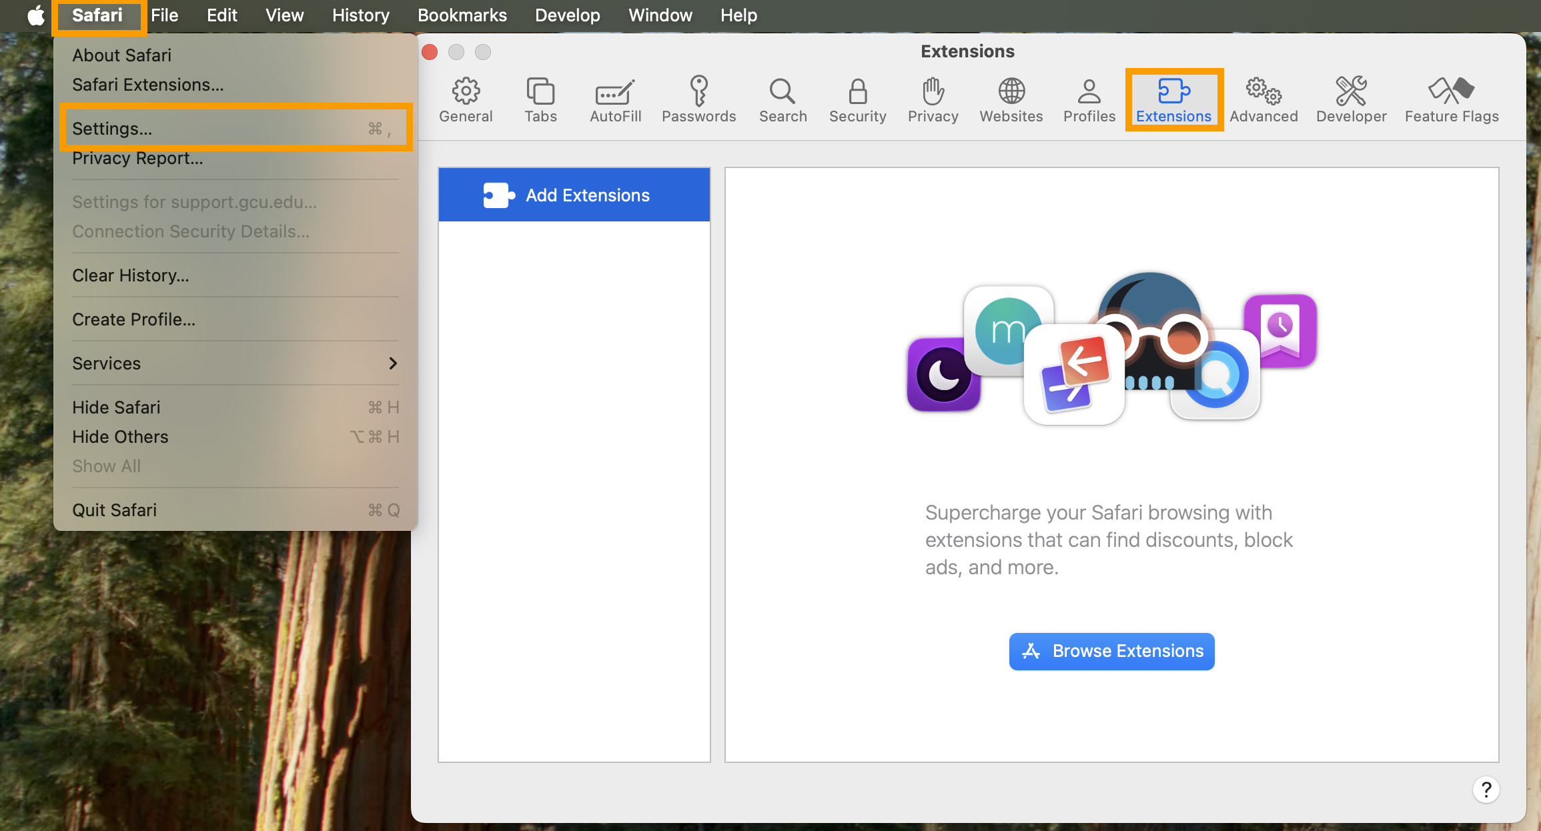Screen dimensions: 1541x831
Task: Open the Profiles settings pane
Action: [x=1089, y=100]
